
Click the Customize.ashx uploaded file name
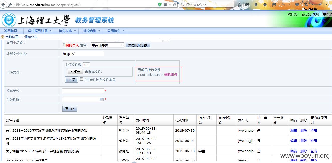(151, 75)
